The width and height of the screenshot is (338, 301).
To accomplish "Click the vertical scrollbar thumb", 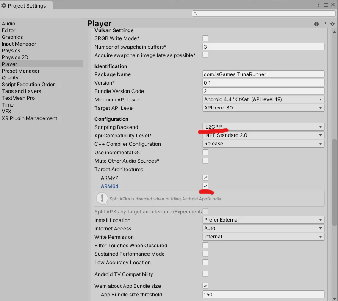I will click(x=334, y=182).
